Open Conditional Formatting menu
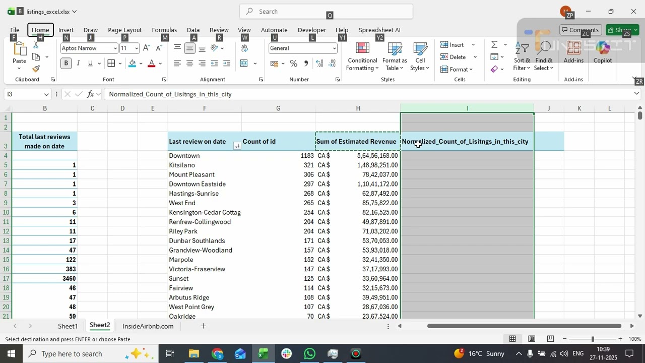This screenshot has height=363, width=645. tap(363, 56)
